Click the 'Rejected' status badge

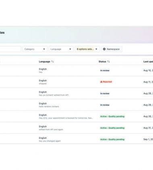tap(106, 82)
